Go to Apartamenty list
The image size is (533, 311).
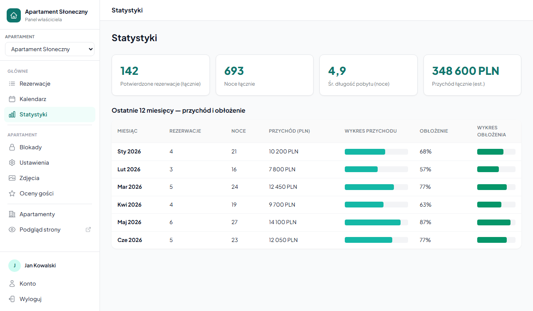[x=50, y=214]
